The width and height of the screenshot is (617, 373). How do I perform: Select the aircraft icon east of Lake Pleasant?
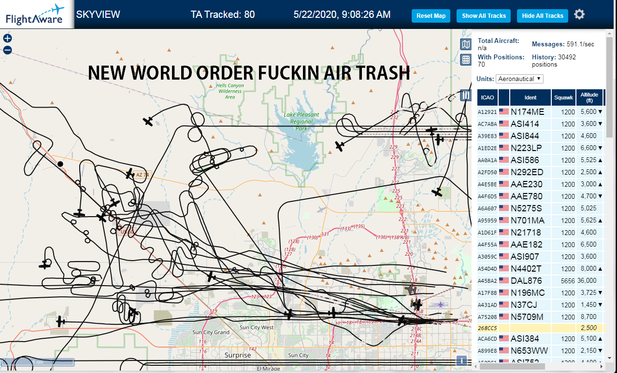point(340,146)
